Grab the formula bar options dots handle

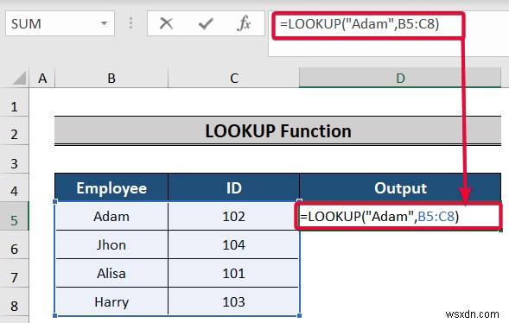[x=130, y=23]
